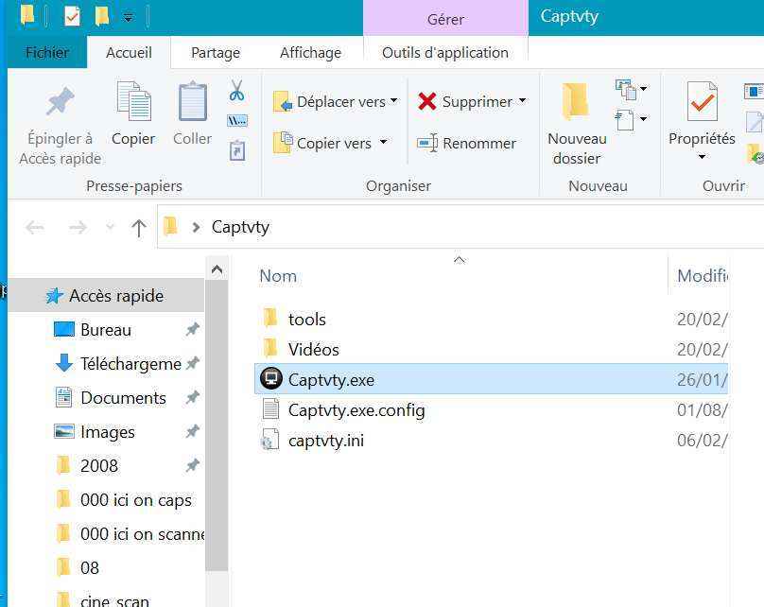Expand the Propriétés dropdown arrow
Viewport: 764px width, 607px height.
coord(703,157)
